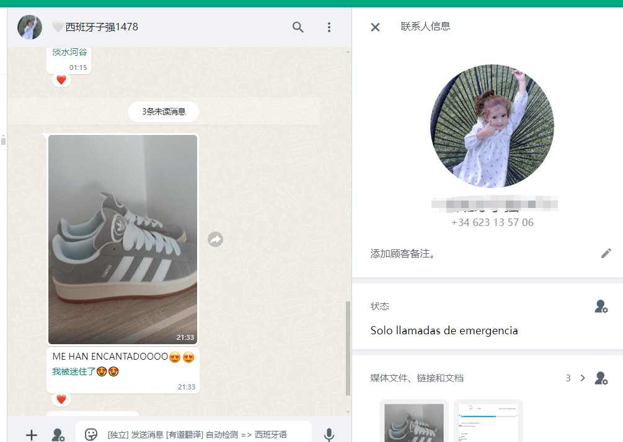Close the contact info panel

(x=375, y=27)
